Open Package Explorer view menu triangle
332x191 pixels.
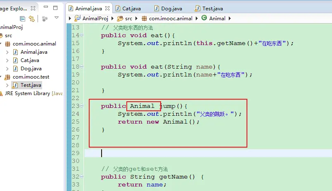click(57, 18)
